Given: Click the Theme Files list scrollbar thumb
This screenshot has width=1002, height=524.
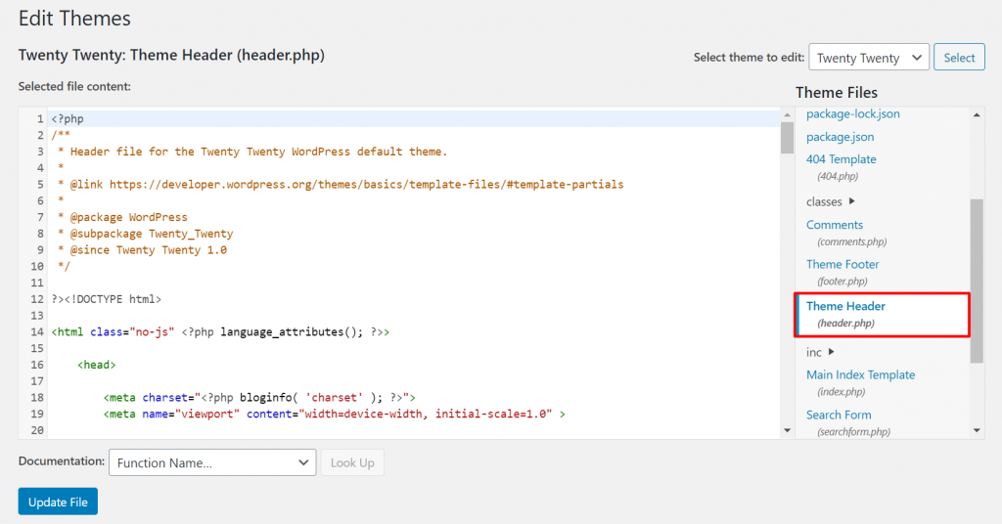Looking at the screenshot, I should click(x=977, y=279).
